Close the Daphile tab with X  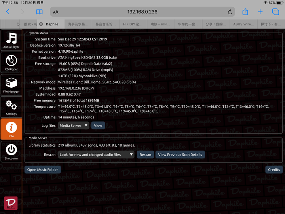click(41, 24)
